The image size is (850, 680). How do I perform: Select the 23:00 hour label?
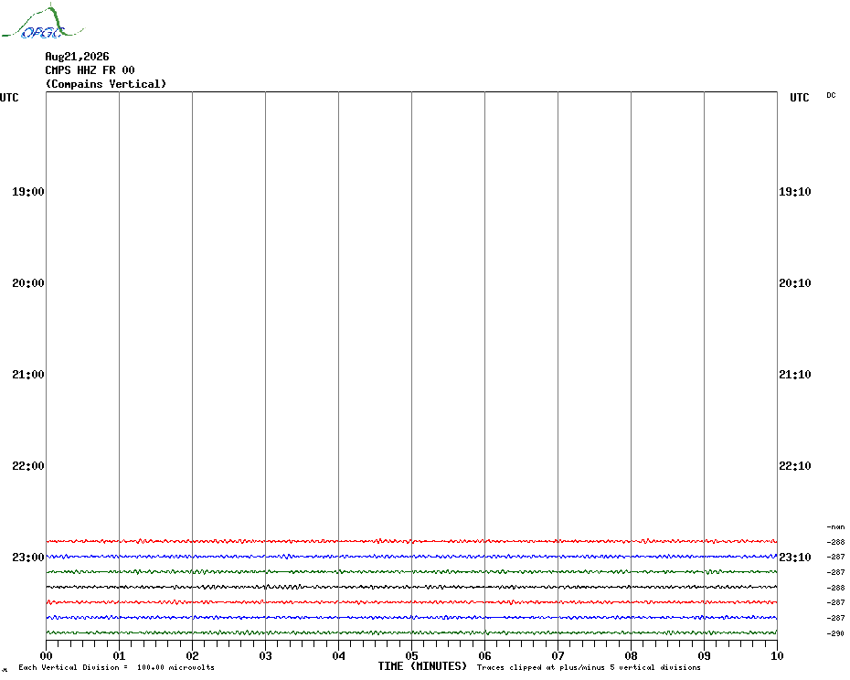28,557
